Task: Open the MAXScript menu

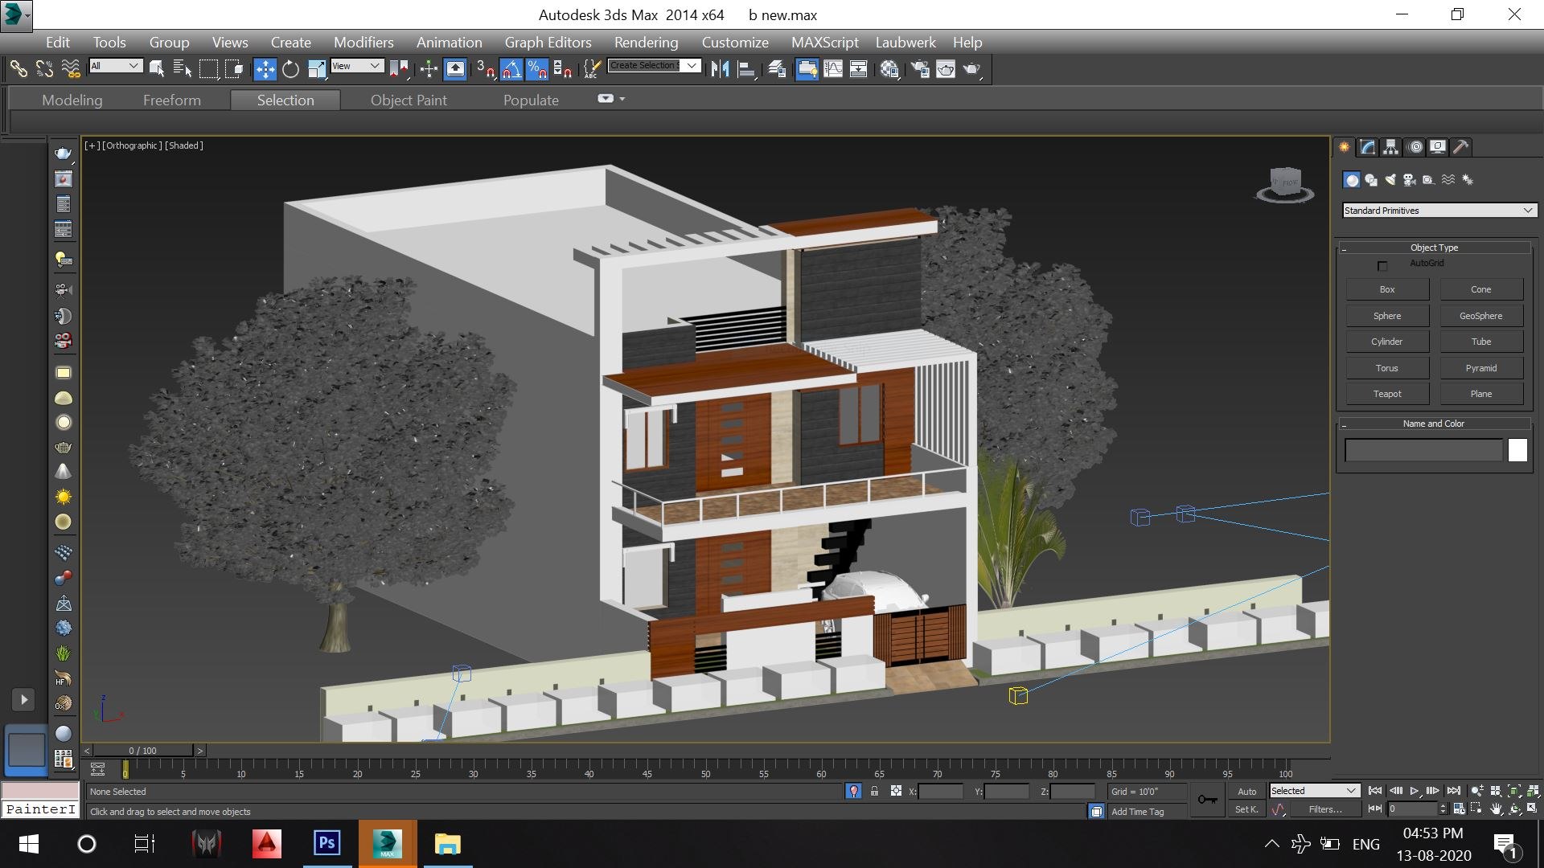Action: [824, 43]
